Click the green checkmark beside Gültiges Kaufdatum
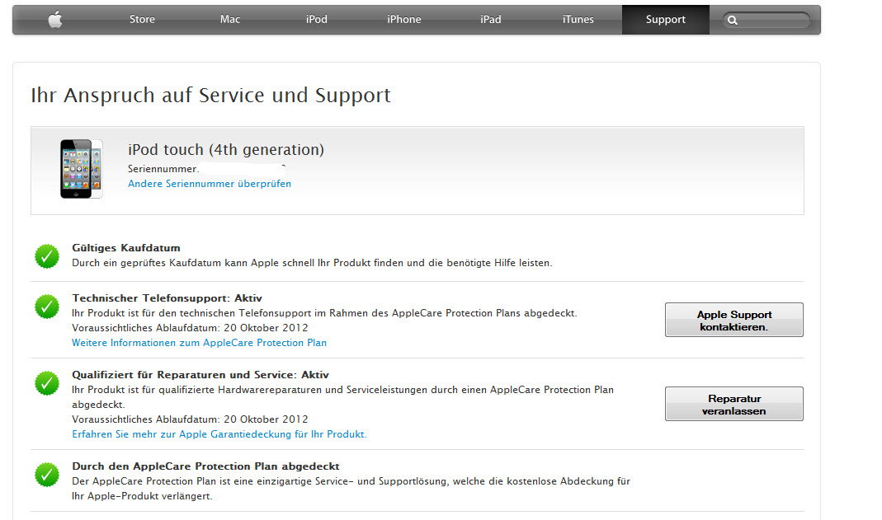 47,256
